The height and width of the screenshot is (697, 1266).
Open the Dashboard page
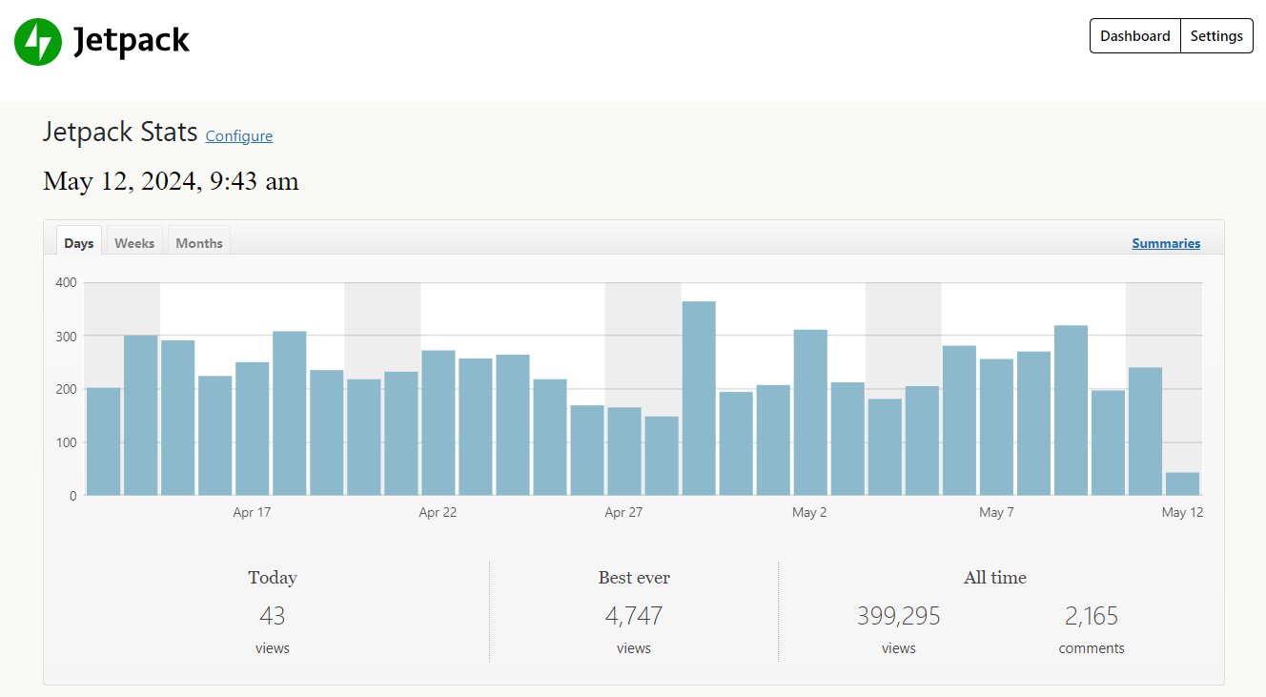tap(1134, 35)
